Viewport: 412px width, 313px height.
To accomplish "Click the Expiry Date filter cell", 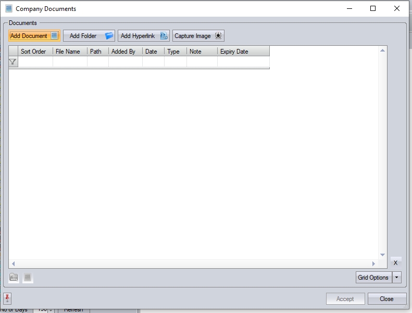I will (243, 62).
